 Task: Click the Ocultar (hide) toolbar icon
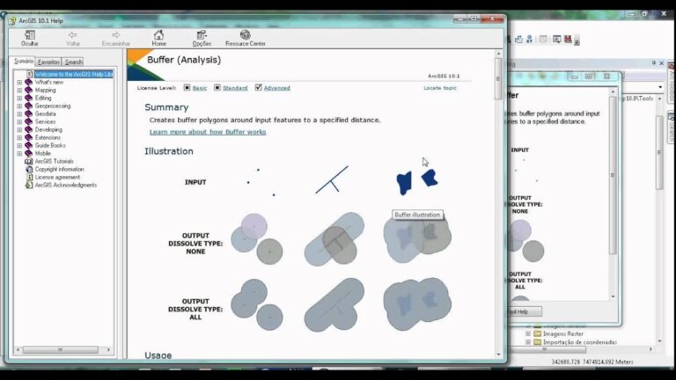[30, 35]
